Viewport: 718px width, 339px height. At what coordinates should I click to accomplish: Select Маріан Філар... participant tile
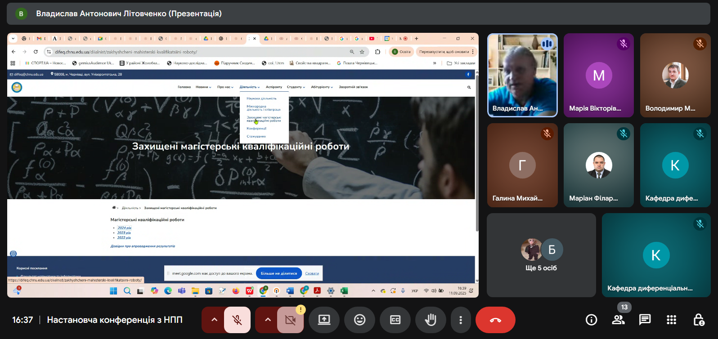click(599, 165)
